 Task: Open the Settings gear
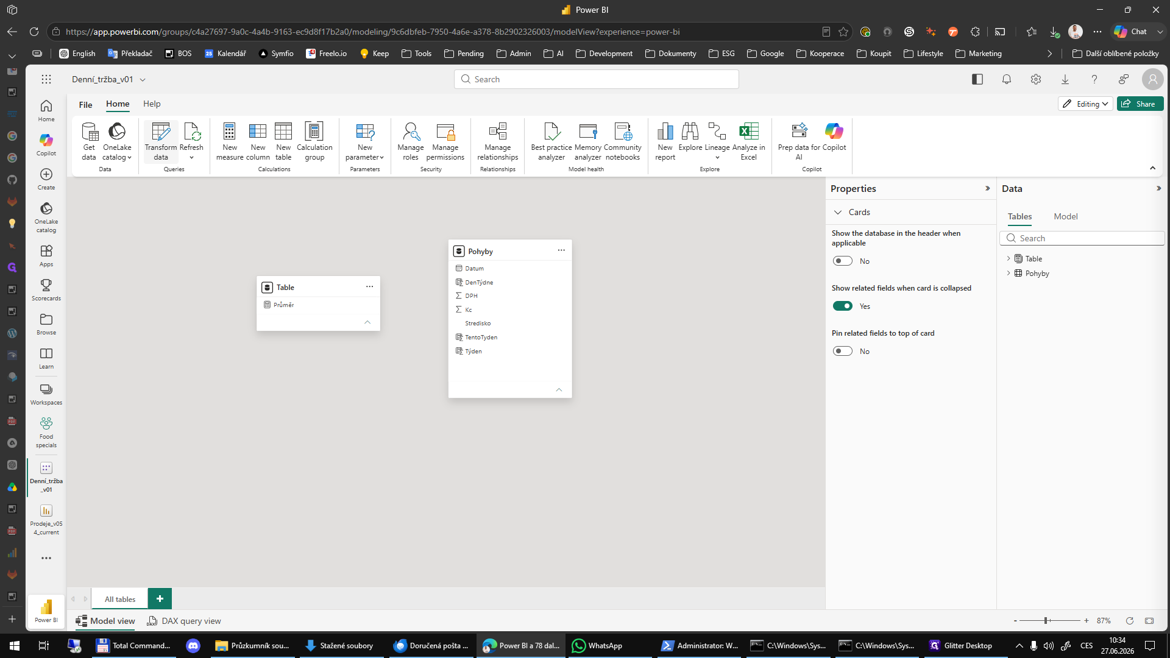(x=1036, y=79)
